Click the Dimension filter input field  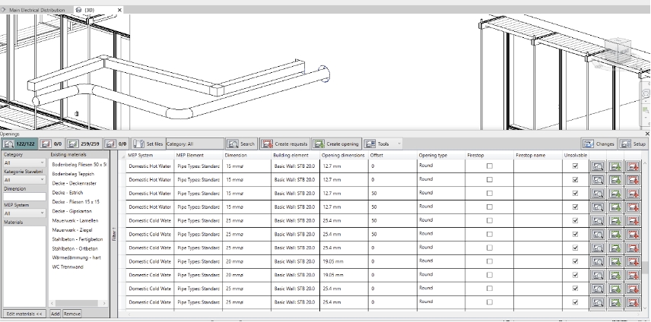click(x=24, y=197)
